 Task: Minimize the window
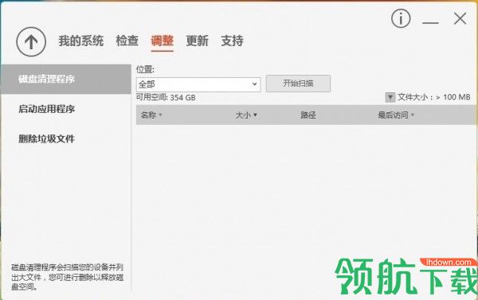pos(430,22)
